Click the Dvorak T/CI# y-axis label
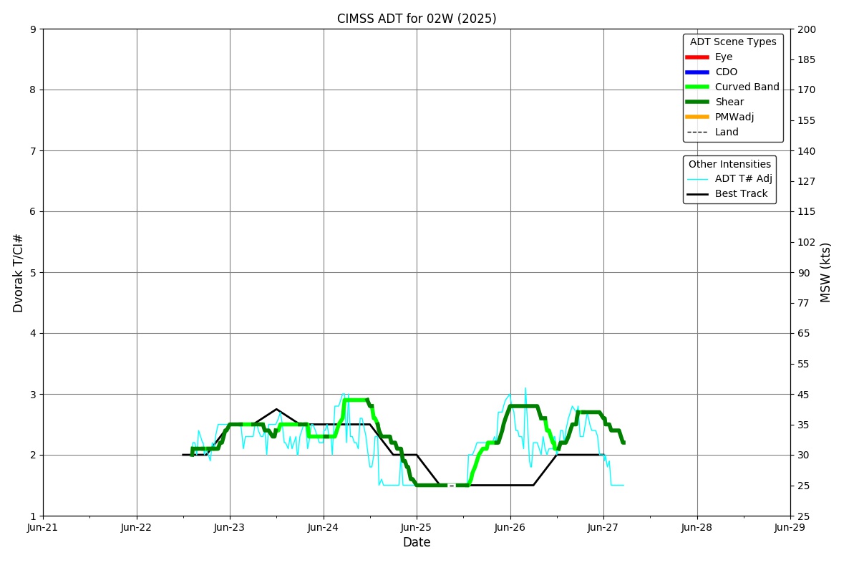Screen dimensions: 859x573 point(19,273)
